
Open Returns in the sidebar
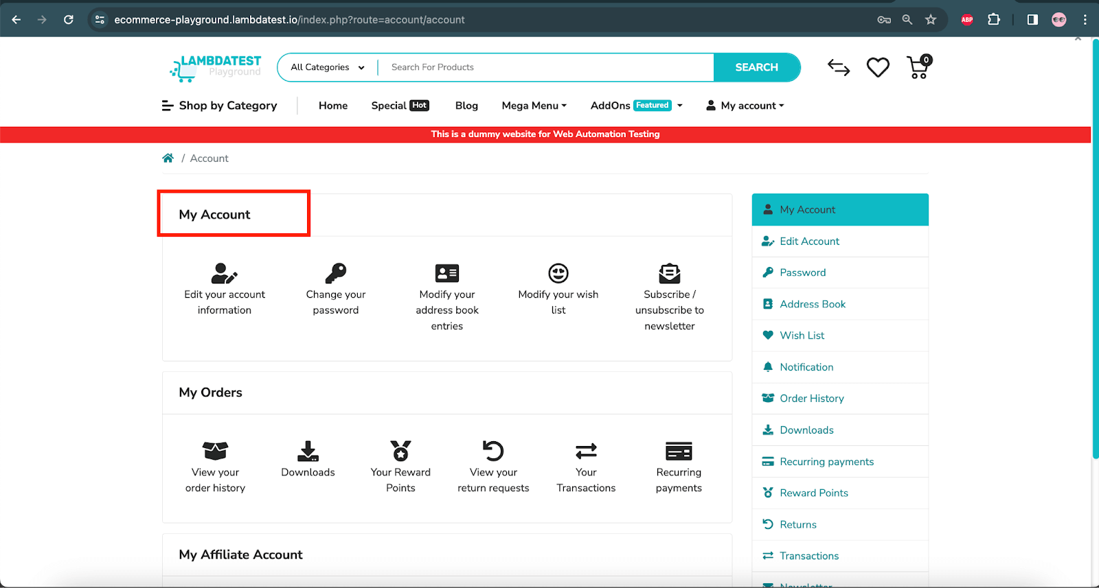click(x=840, y=525)
